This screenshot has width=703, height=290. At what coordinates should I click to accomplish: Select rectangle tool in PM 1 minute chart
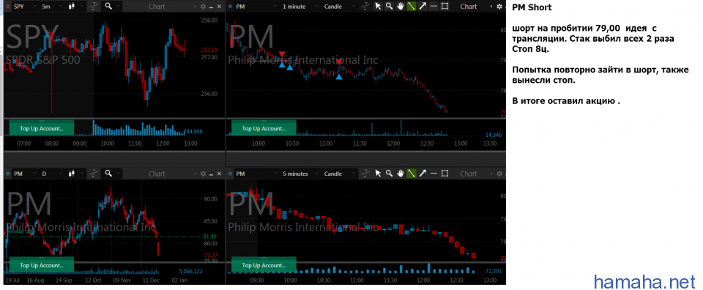pos(445,7)
